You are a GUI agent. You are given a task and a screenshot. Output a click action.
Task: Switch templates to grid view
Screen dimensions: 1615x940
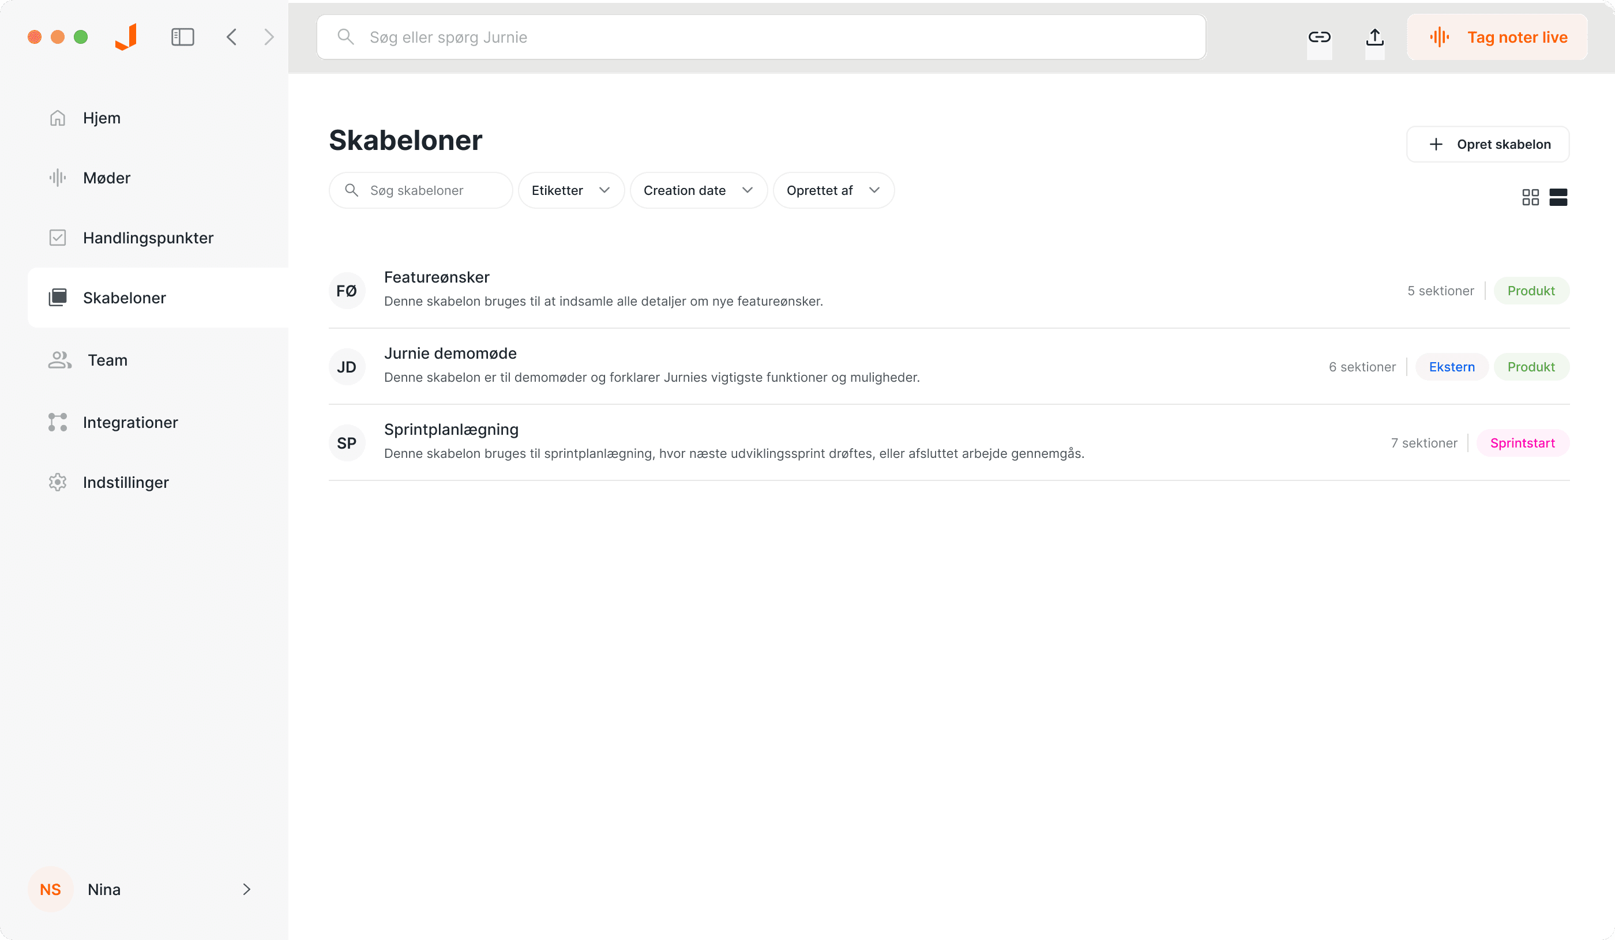click(1531, 197)
